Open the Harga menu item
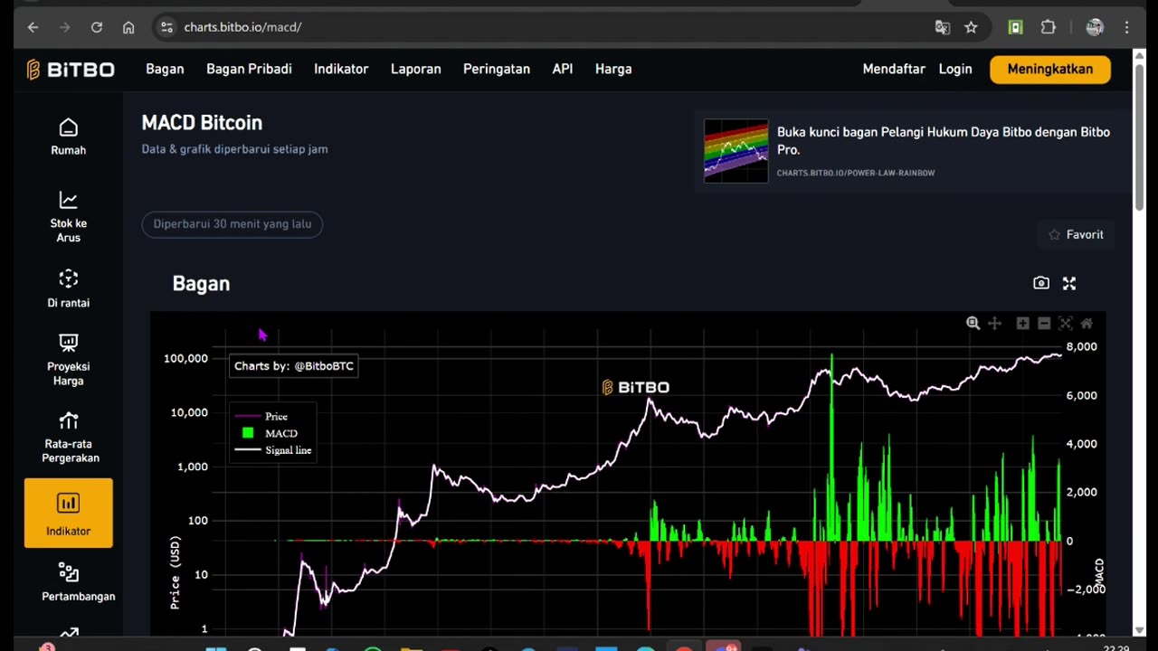Screen dimensions: 1158x651 coord(613,69)
